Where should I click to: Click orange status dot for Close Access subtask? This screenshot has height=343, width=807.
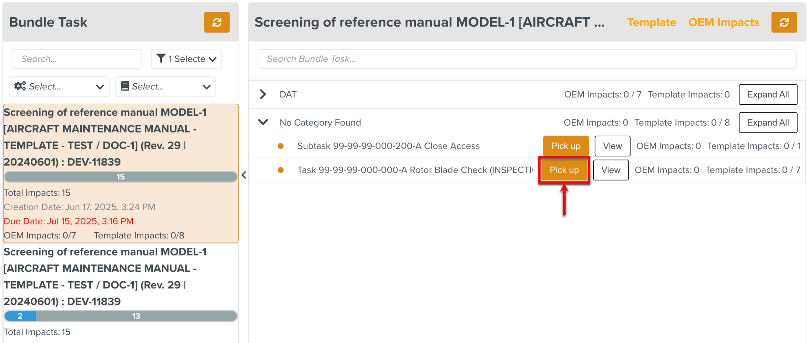[281, 146]
